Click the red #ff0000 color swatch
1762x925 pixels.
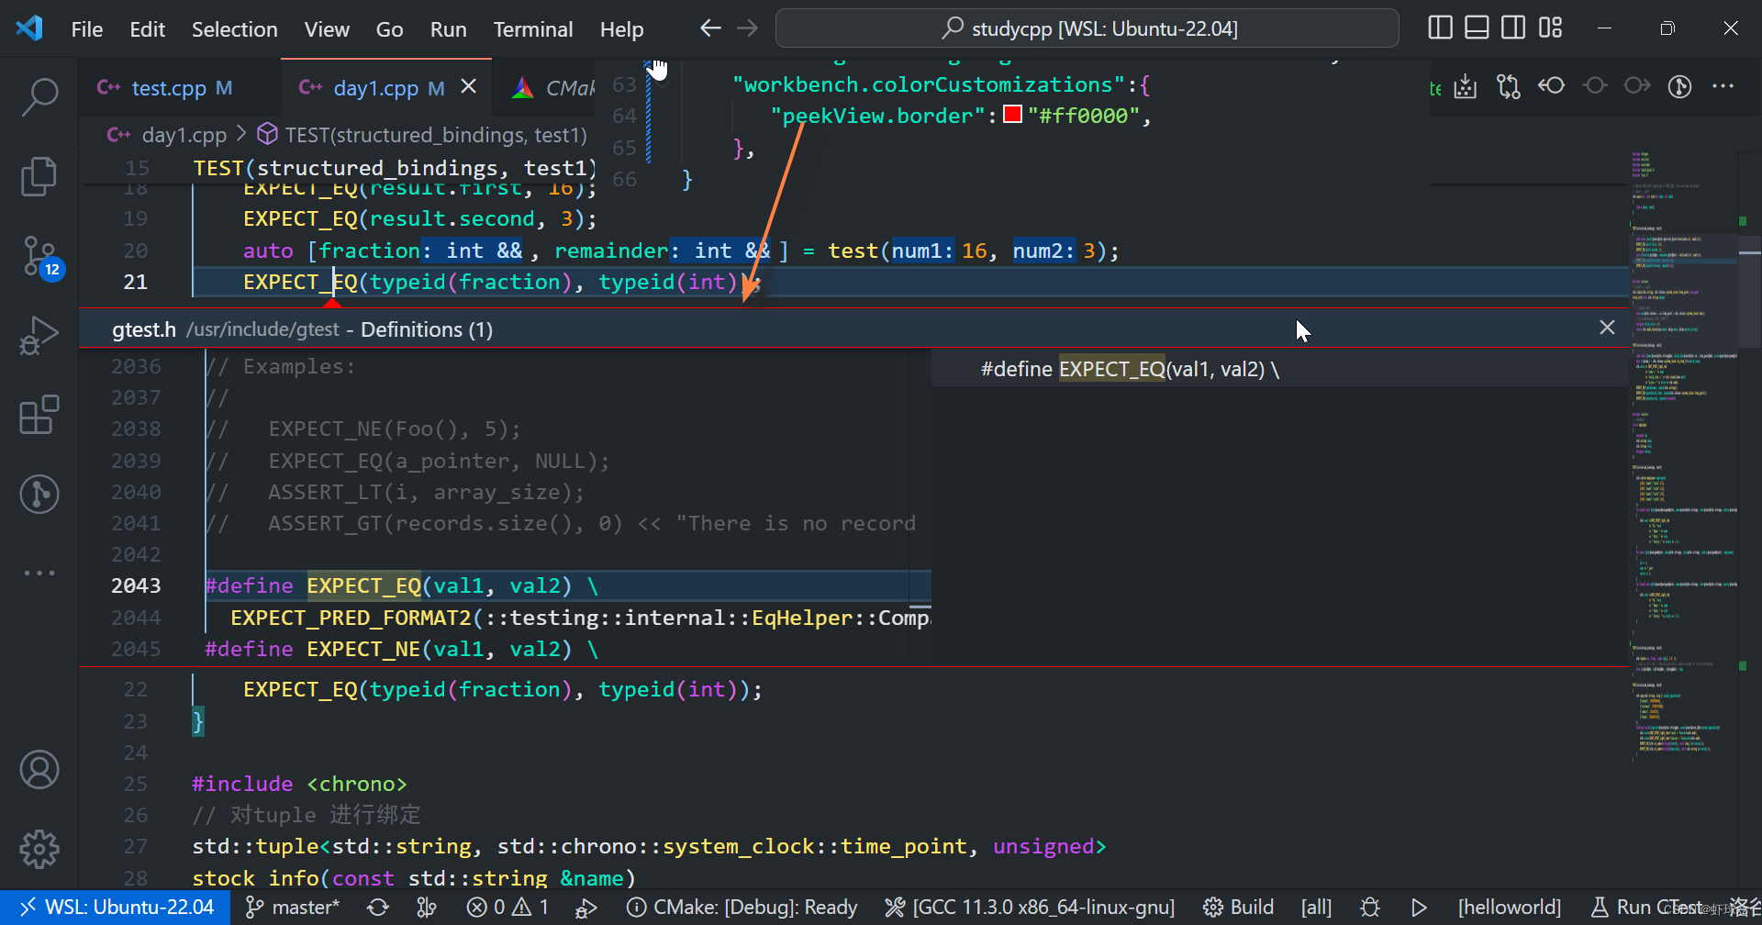pos(1013,115)
